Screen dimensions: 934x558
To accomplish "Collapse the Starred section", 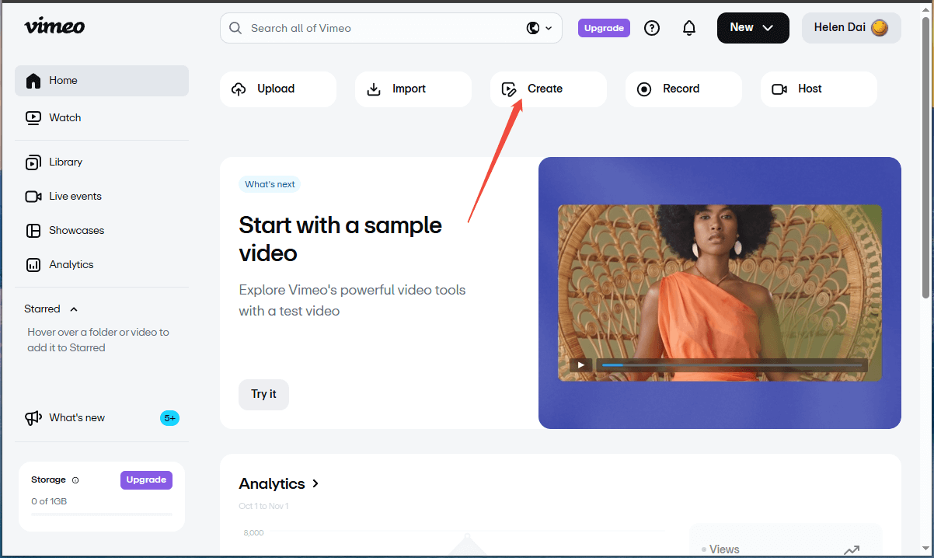I will point(74,309).
